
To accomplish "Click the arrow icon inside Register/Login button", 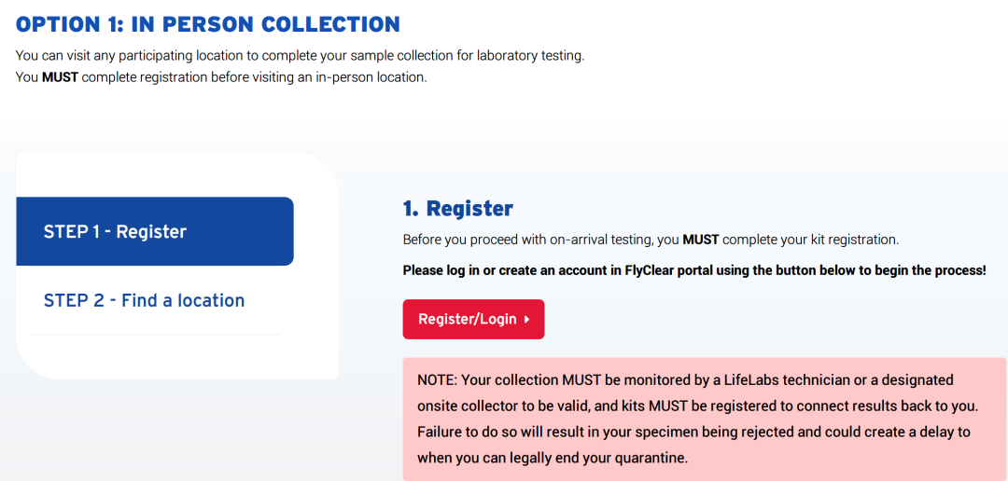I will click(527, 319).
